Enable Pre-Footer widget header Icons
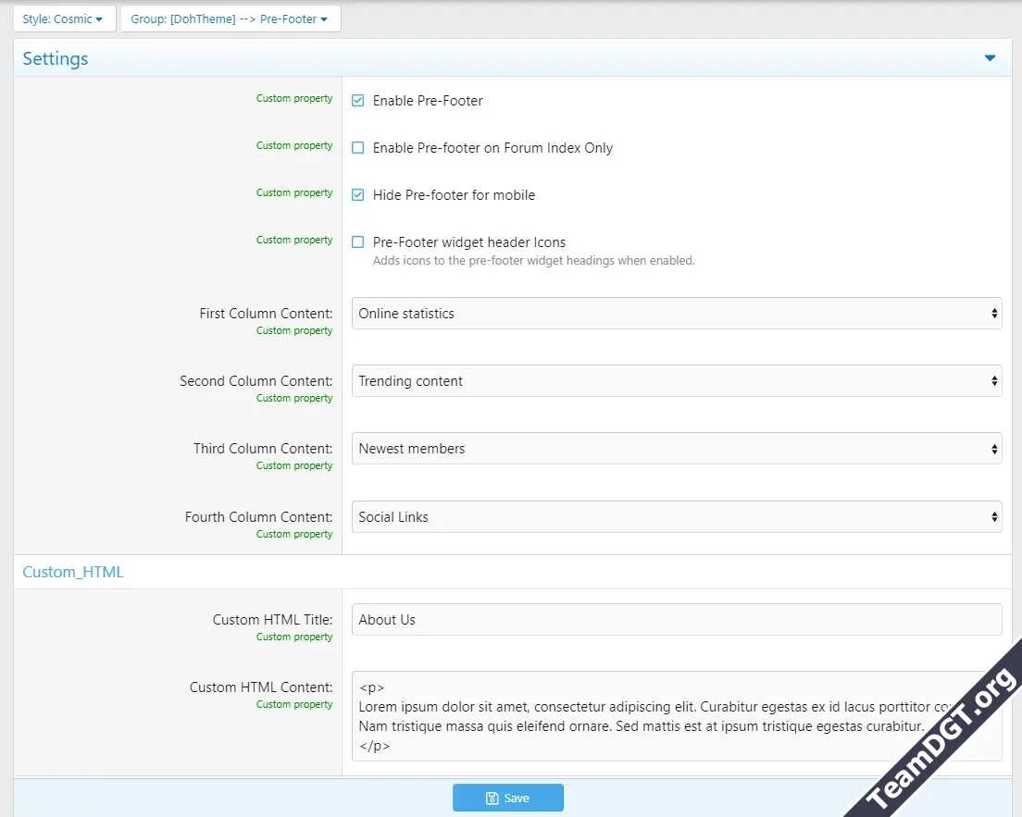 tap(358, 242)
